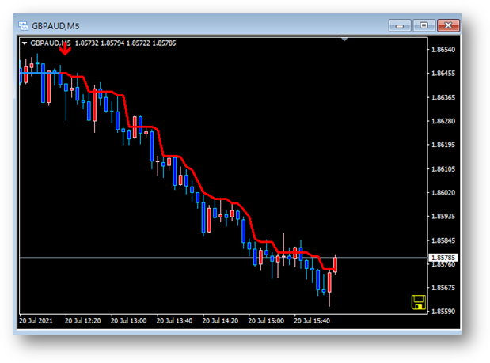Click the chart window icon beside GBPAUD,M5 title
The width and height of the screenshot is (490, 363).
pos(23,25)
